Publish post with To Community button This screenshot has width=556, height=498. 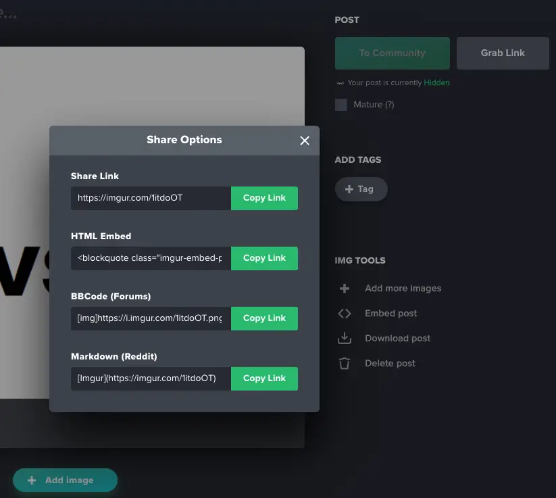point(393,53)
